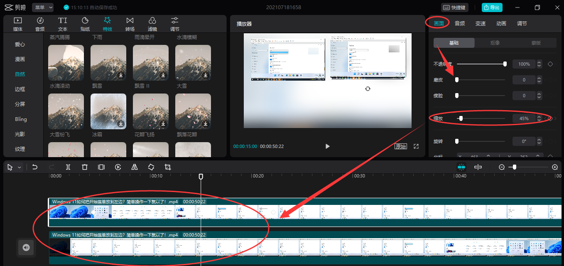Click the scale (缩放) value stepper arrows
Screen dimensions: 564x266
[539, 118]
